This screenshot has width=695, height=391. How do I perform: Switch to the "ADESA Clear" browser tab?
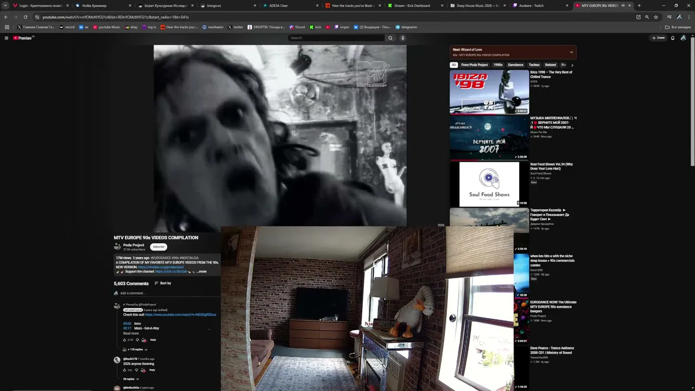click(x=290, y=5)
